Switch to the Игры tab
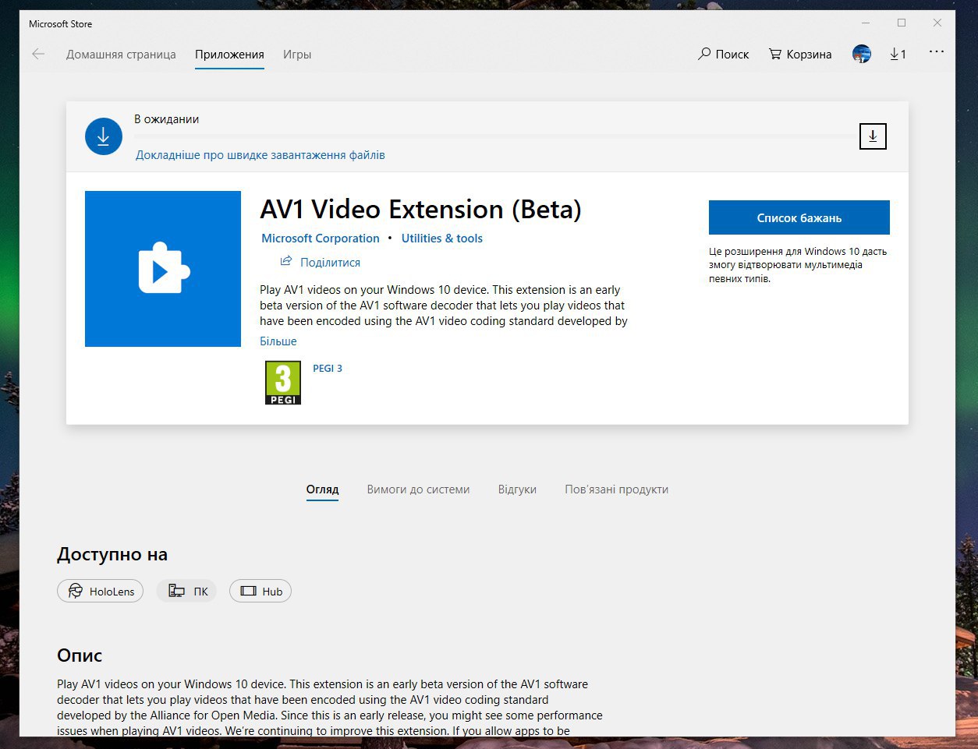This screenshot has width=978, height=749. coord(297,55)
